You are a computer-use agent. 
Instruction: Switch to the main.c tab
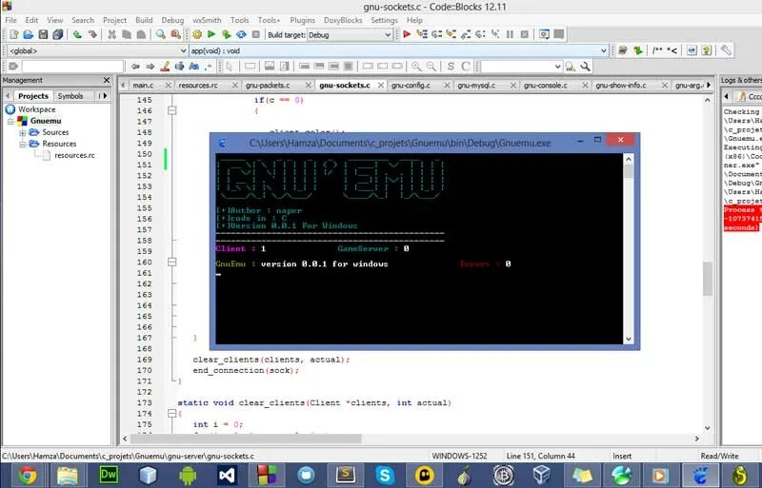point(143,86)
